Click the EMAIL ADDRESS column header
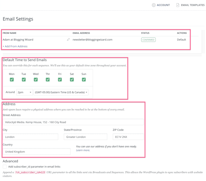 [81, 33]
